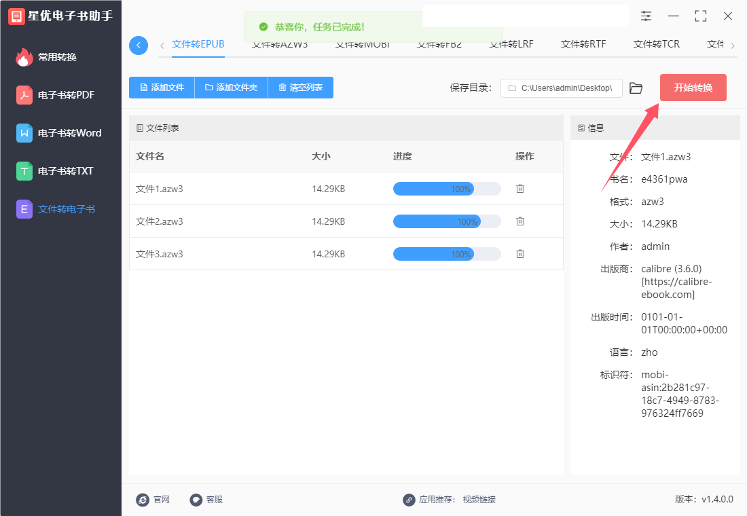Switch to the 文件转EPUB tab
747x516 pixels.
tap(198, 44)
